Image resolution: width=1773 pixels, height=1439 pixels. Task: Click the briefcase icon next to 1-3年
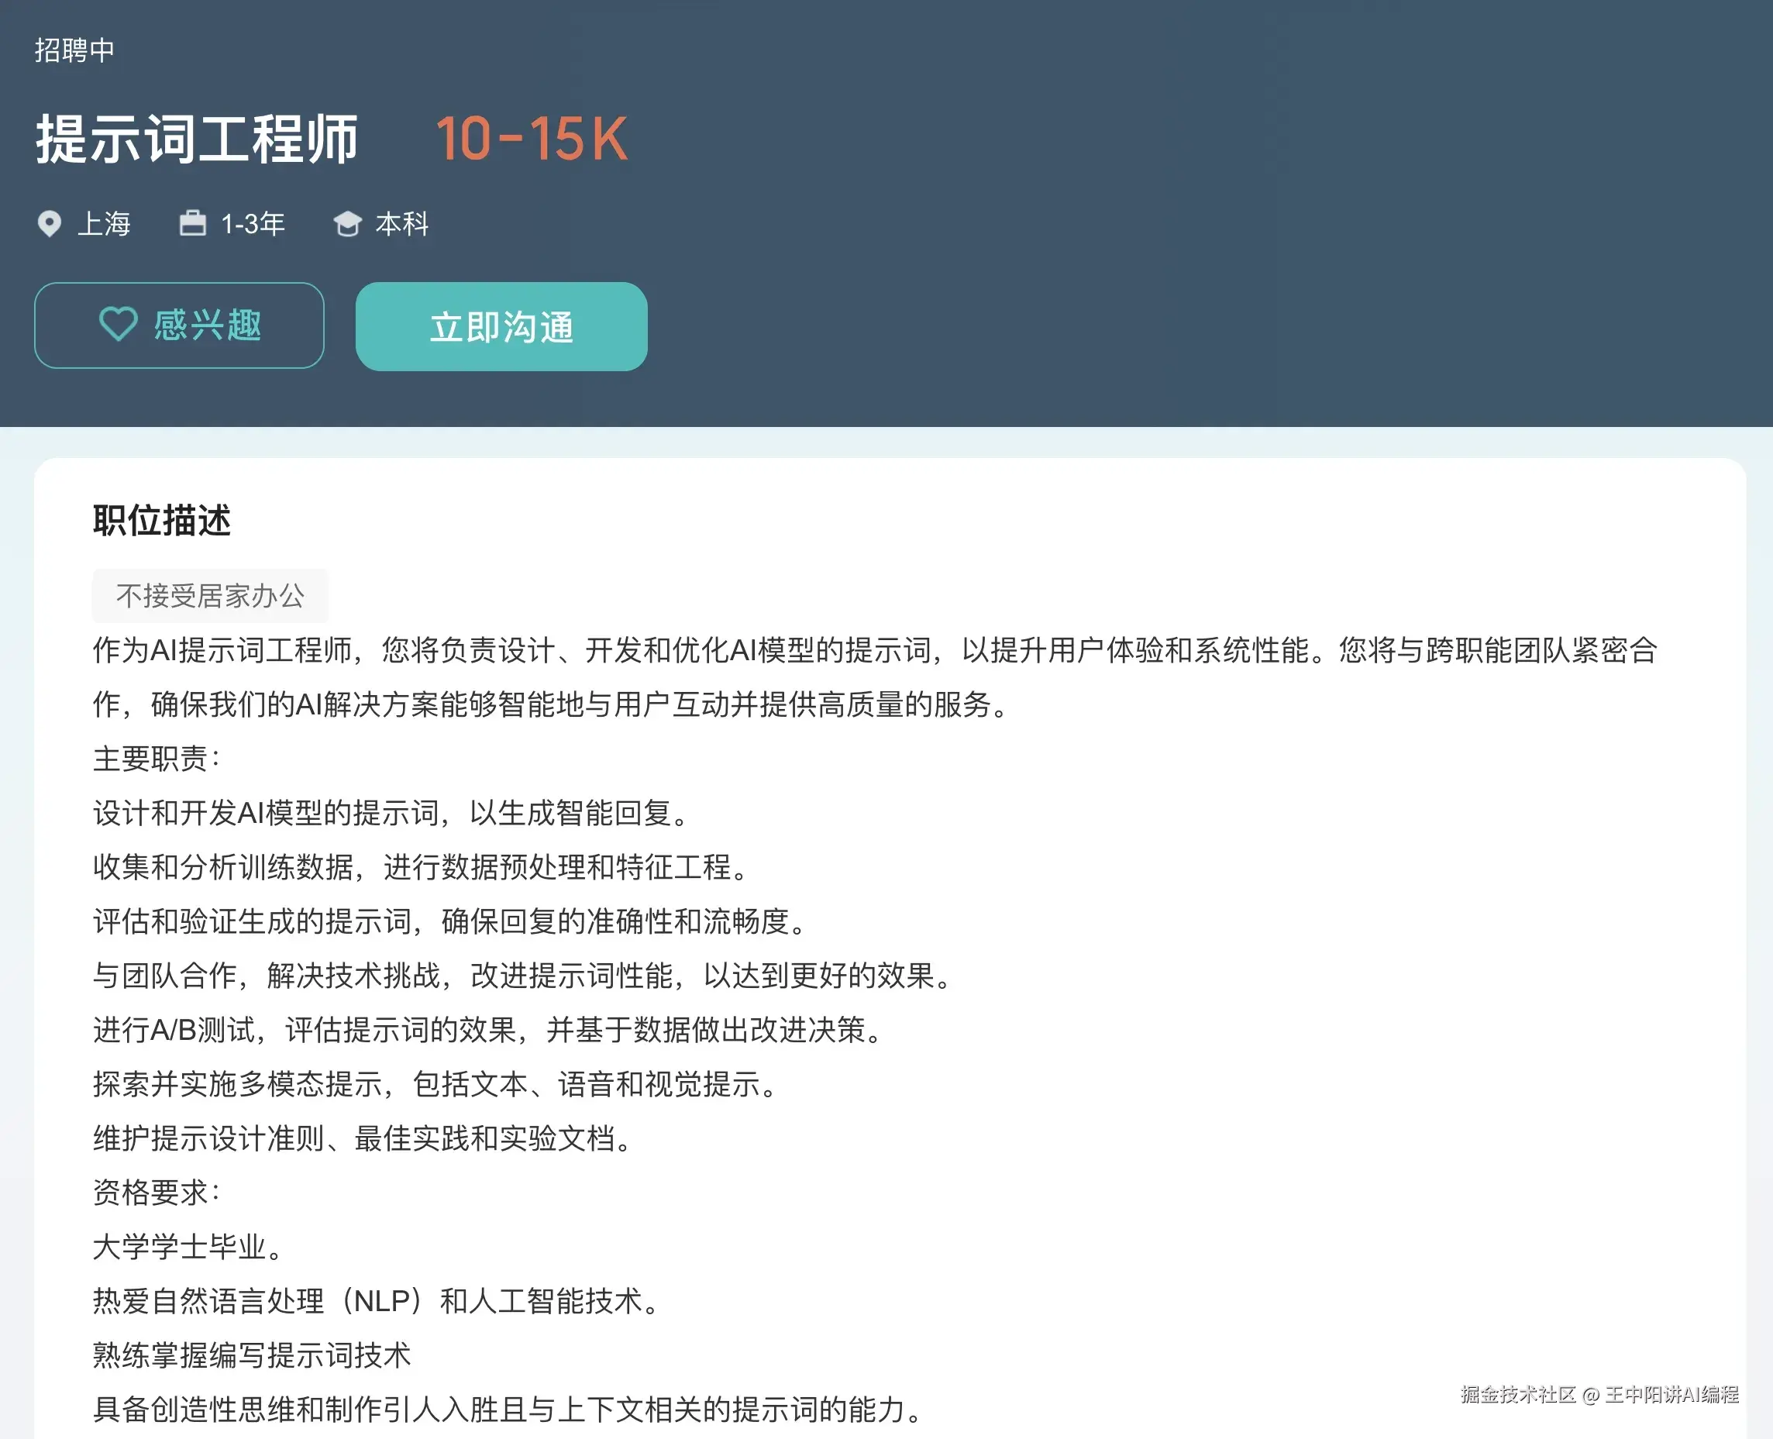point(192,223)
